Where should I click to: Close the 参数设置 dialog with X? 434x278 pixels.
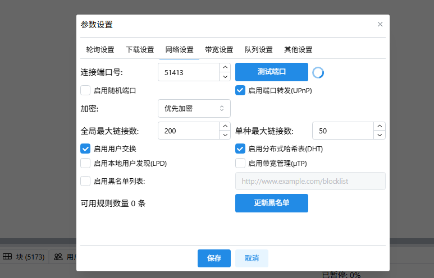380,24
